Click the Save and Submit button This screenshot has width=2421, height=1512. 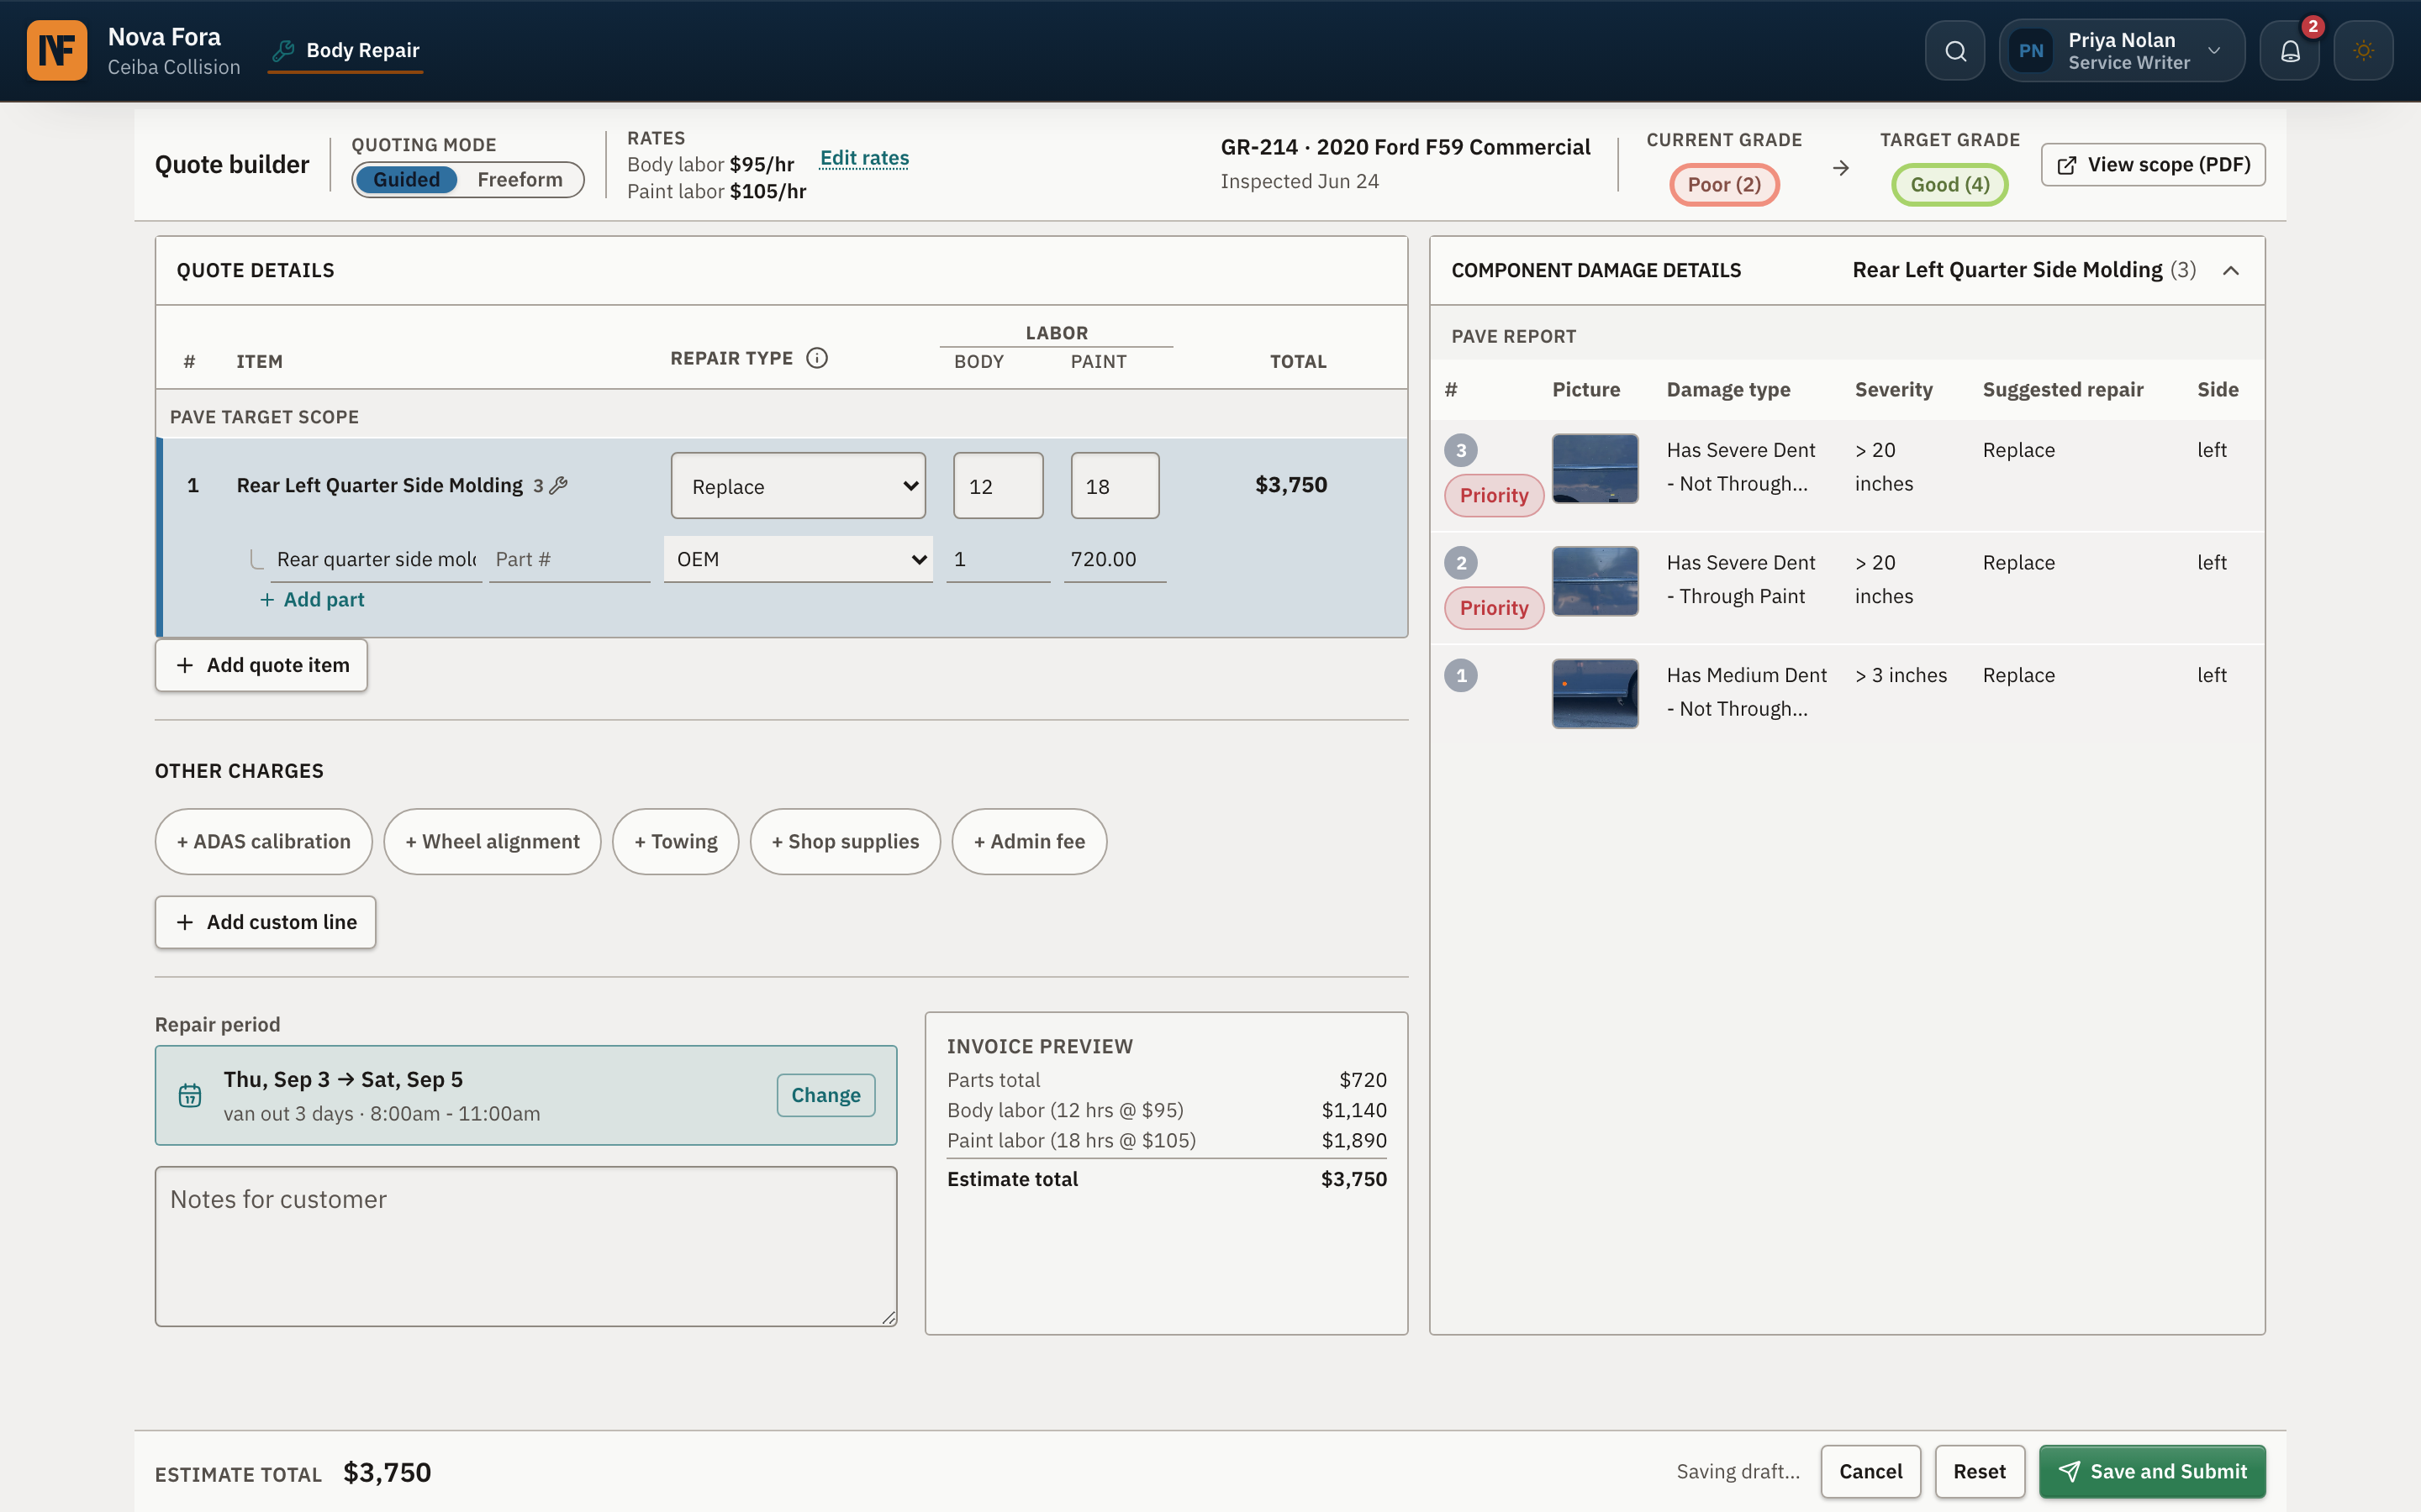click(2152, 1471)
